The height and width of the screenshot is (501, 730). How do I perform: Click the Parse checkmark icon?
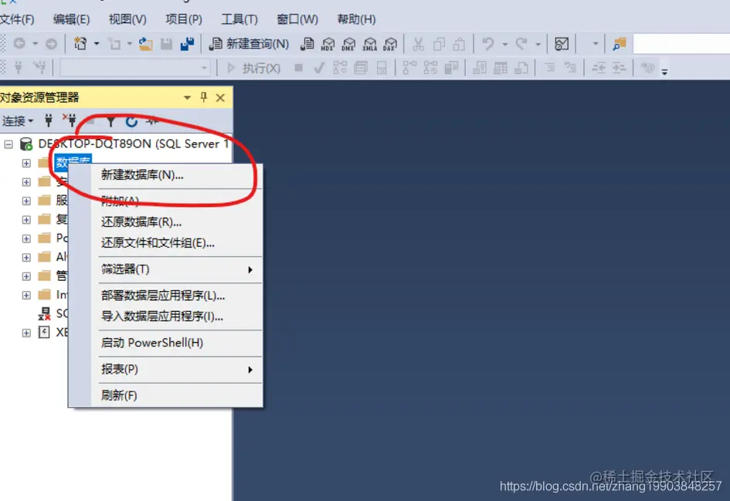[319, 69]
